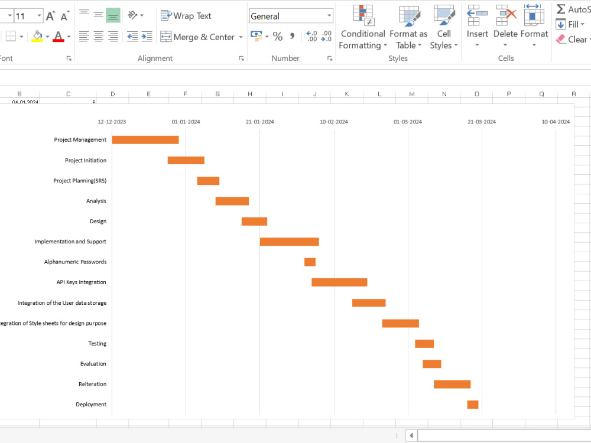The width and height of the screenshot is (591, 443).
Task: Open the General number format dropdown
Action: (x=330, y=15)
